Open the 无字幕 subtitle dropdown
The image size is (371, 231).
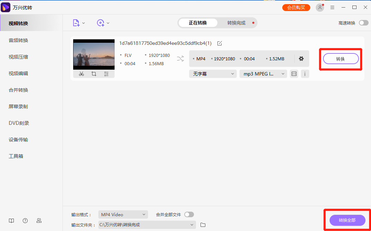pyautogui.click(x=213, y=73)
